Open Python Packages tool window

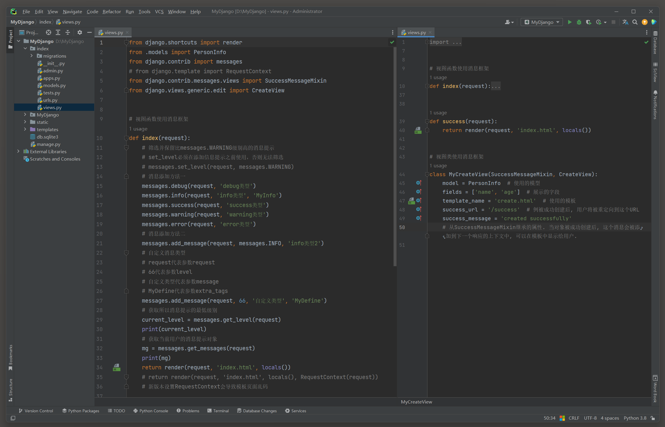coord(81,411)
